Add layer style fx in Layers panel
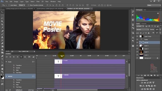Screen dimensions: 162x91 point(142,76)
